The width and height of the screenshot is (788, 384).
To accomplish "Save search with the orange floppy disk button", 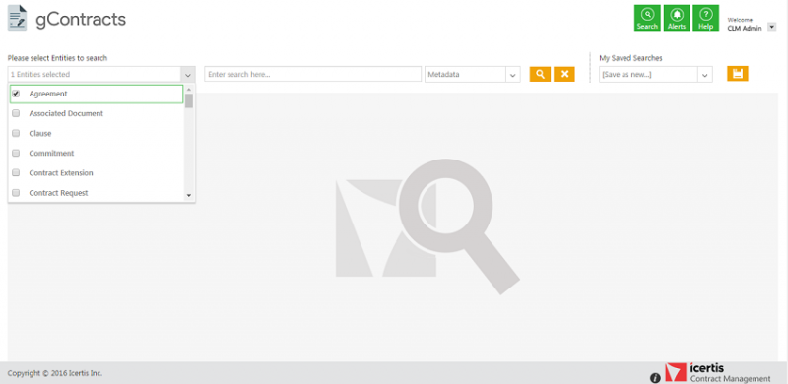I will (738, 74).
